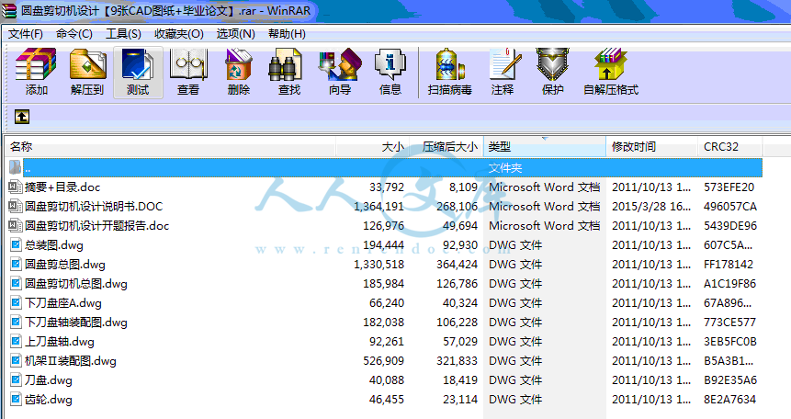Screen dimensions: 791x419
Task: Open the 文件(F) menu
Action: tap(25, 34)
